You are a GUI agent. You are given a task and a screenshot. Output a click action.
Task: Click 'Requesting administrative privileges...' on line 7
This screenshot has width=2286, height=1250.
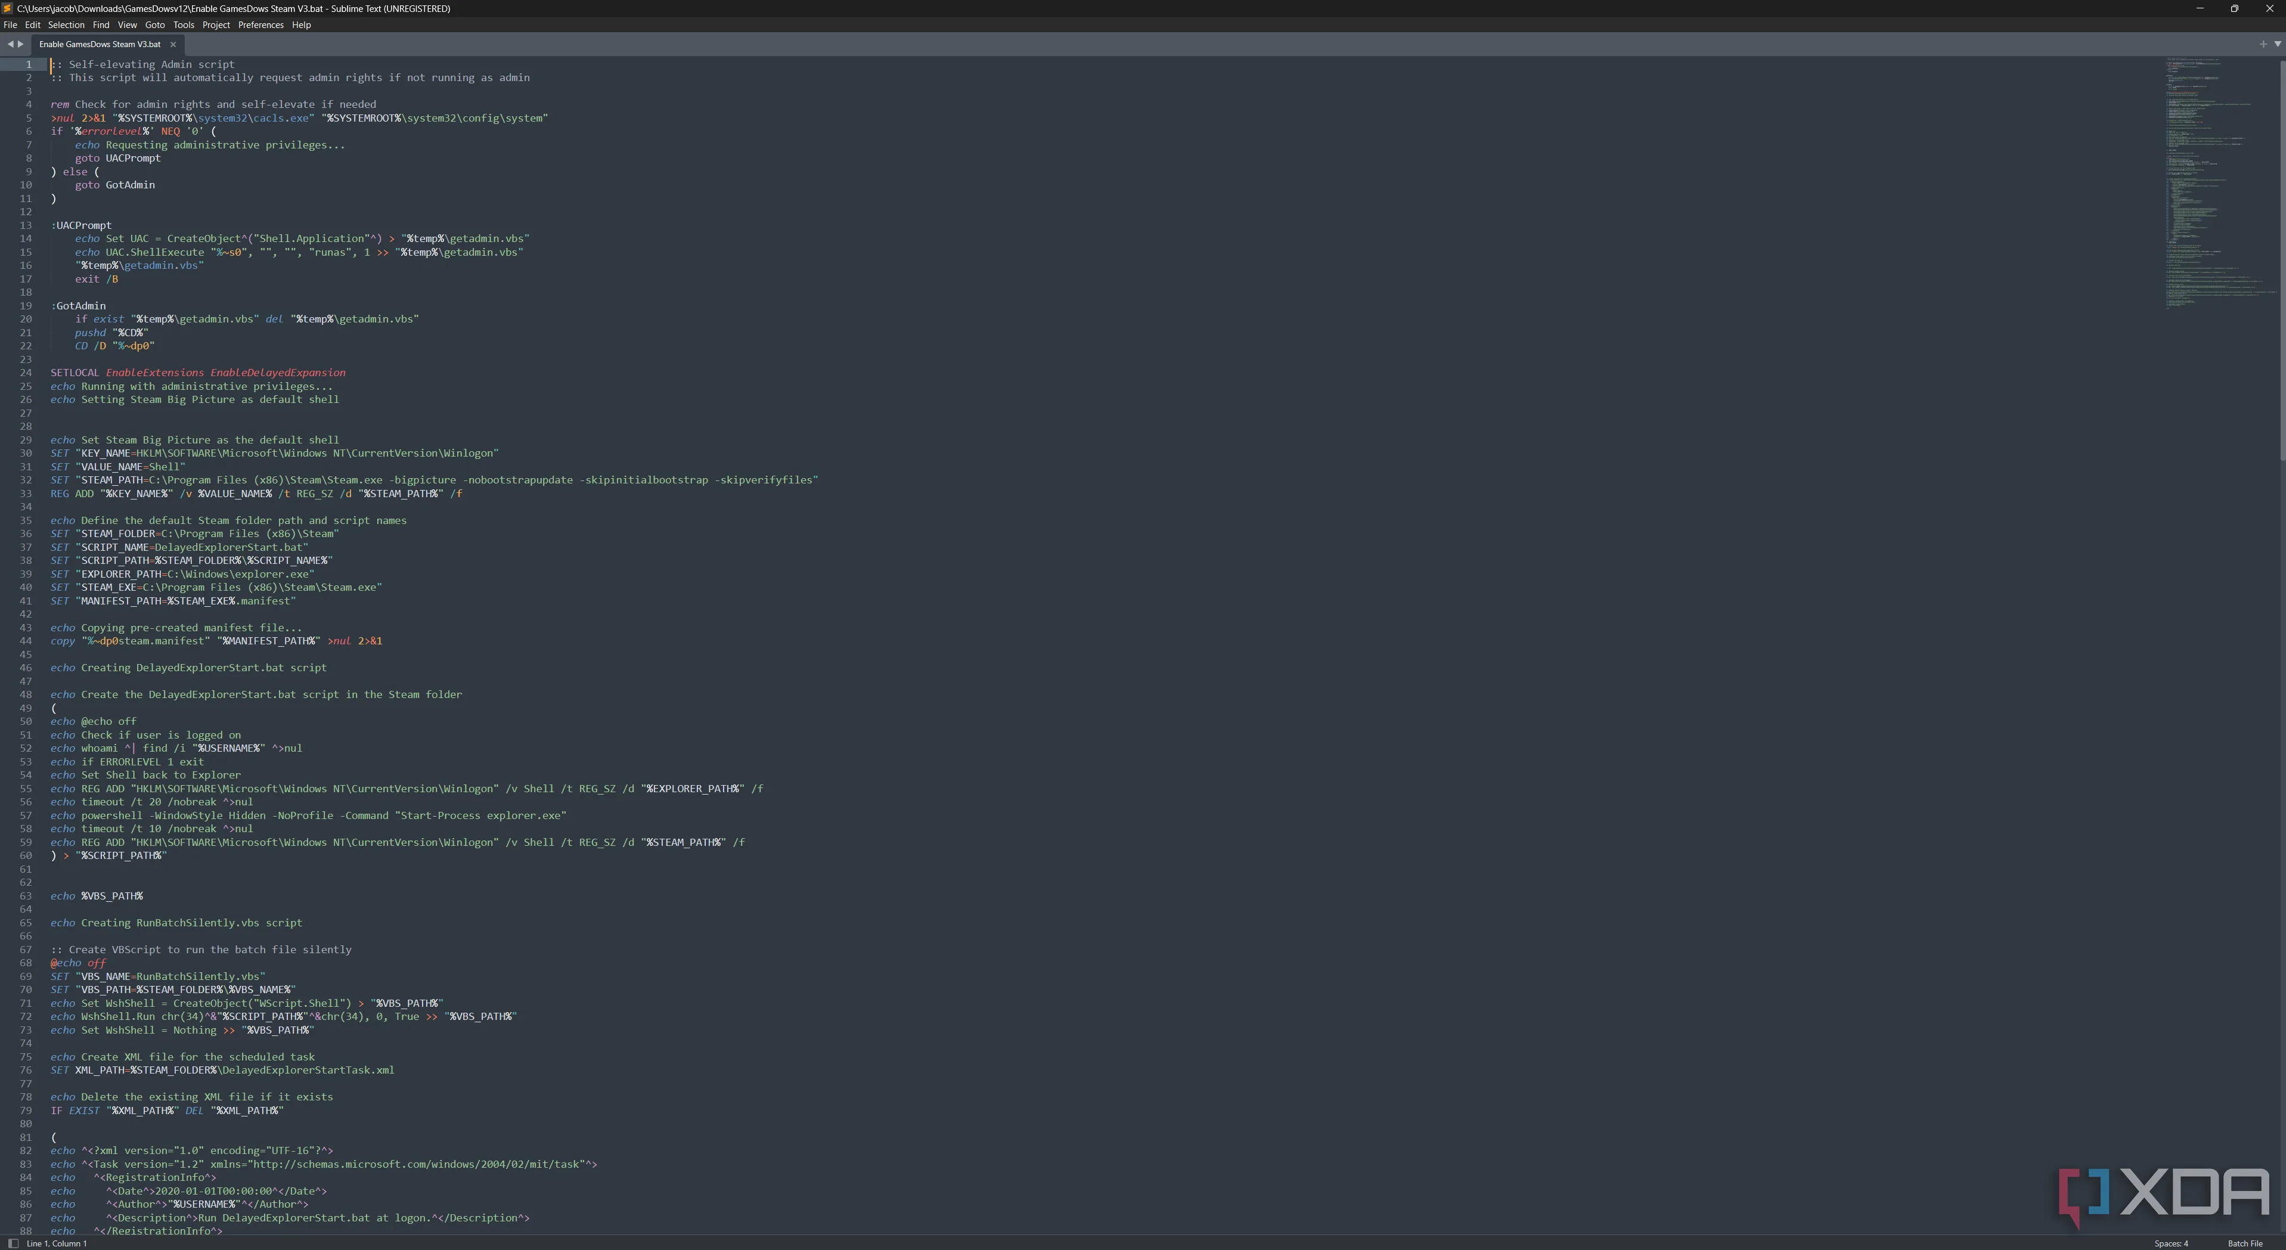click(x=225, y=145)
